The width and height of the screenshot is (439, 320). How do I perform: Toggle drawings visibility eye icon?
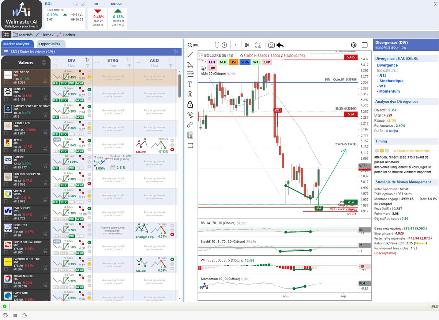pyautogui.click(x=190, y=114)
